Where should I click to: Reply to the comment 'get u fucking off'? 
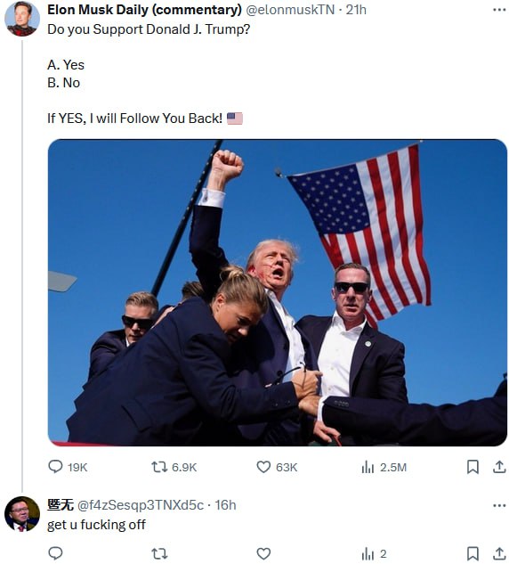[55, 553]
